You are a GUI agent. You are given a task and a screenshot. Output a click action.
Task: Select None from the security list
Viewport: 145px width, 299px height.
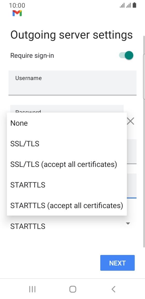pos(67,123)
